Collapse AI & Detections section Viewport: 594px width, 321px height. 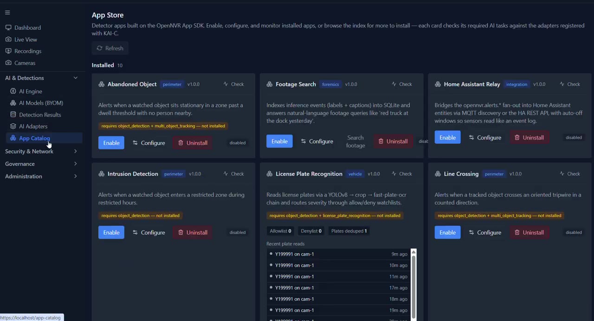[41, 78]
